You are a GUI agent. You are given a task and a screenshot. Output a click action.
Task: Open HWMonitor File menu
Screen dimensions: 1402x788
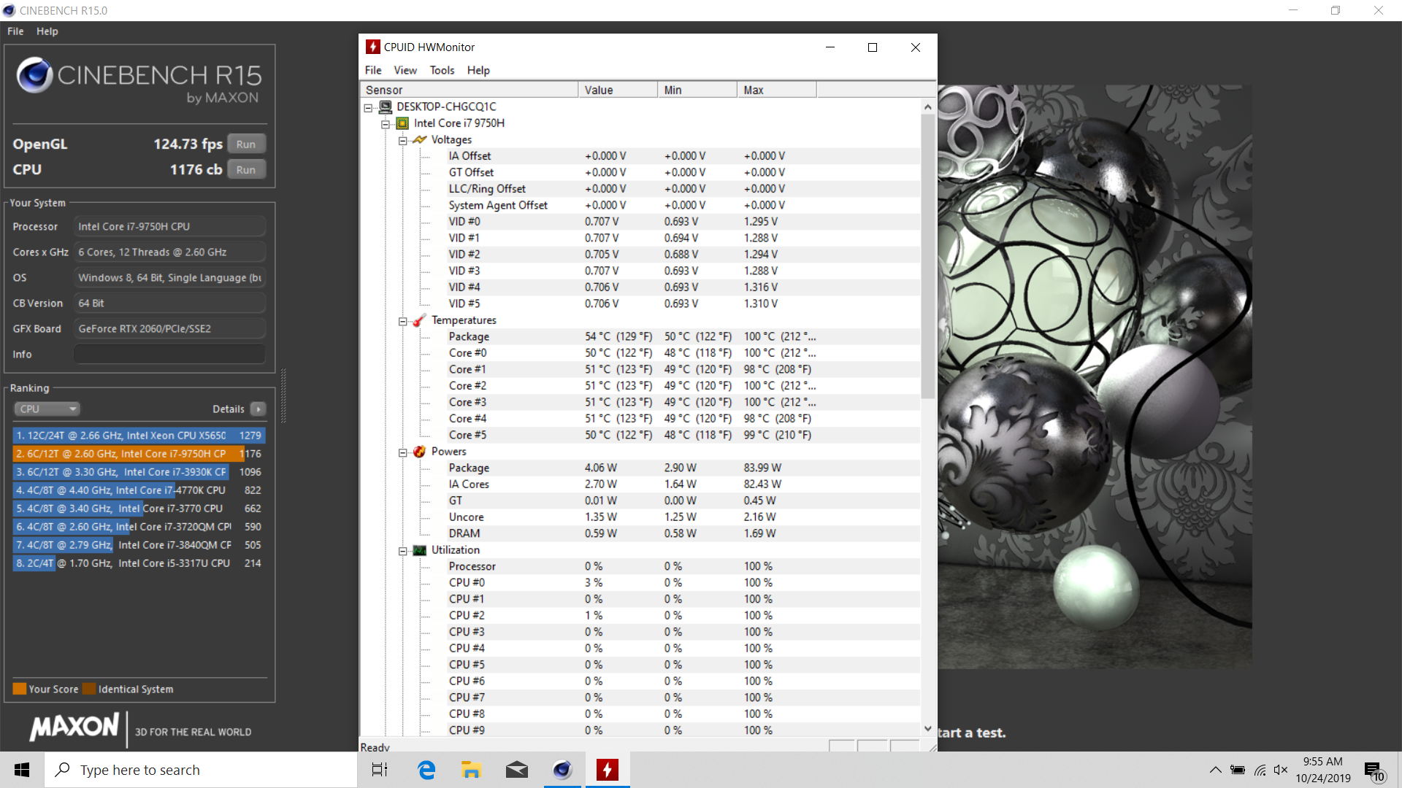point(373,70)
